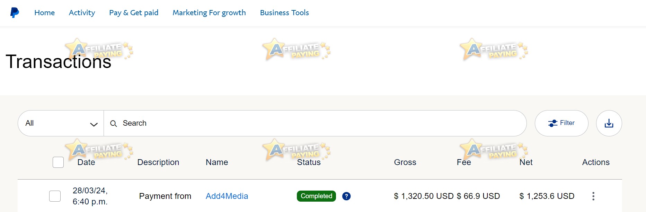Screen dimensions: 646x212
Task: Click the download transactions icon
Action: point(609,123)
